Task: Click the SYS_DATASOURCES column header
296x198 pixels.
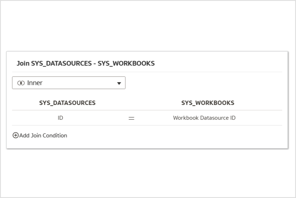Action: point(67,103)
